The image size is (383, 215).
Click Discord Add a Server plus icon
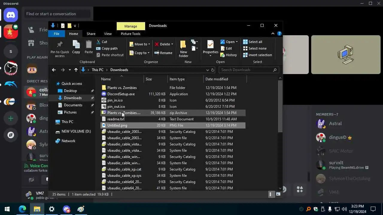(11, 119)
